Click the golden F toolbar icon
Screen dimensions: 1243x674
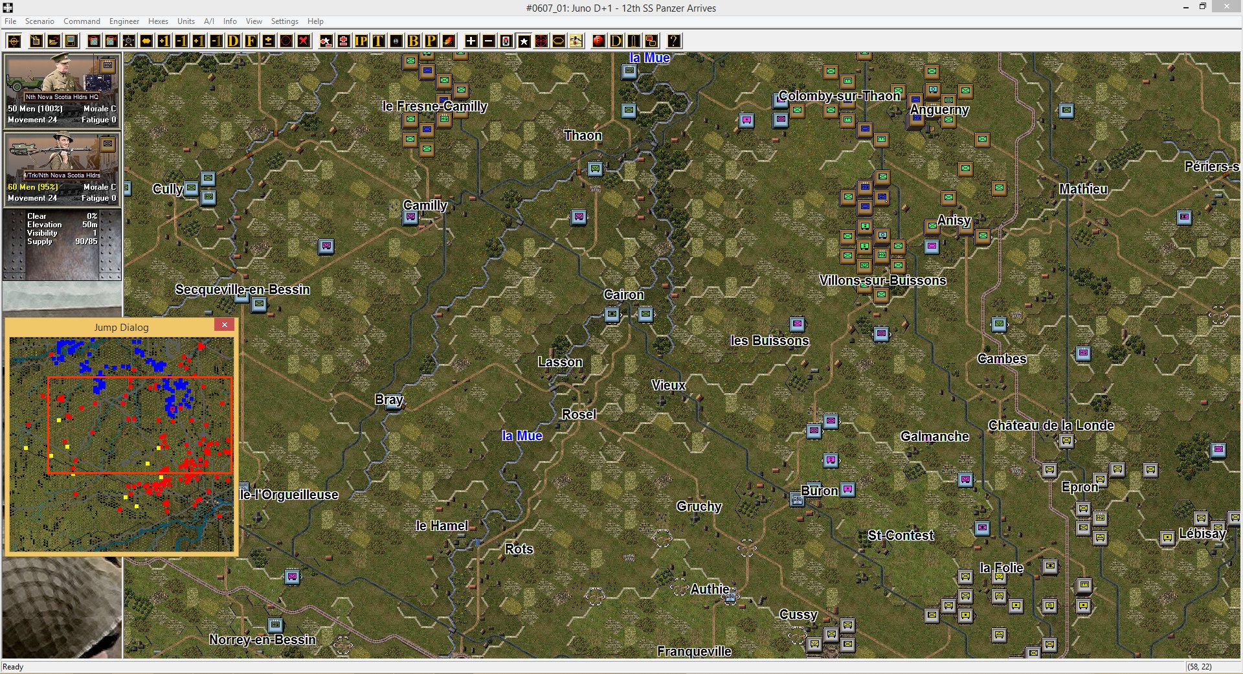pos(251,41)
